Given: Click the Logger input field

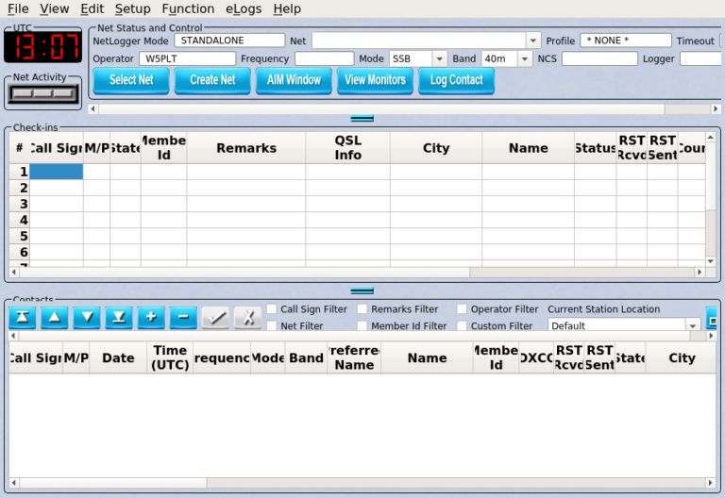Looking at the screenshot, I should [x=700, y=58].
